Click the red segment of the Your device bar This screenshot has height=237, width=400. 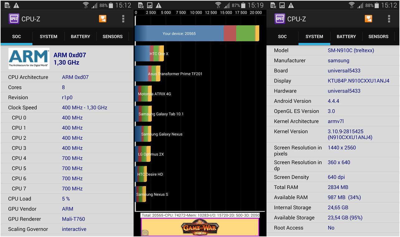click(230, 34)
